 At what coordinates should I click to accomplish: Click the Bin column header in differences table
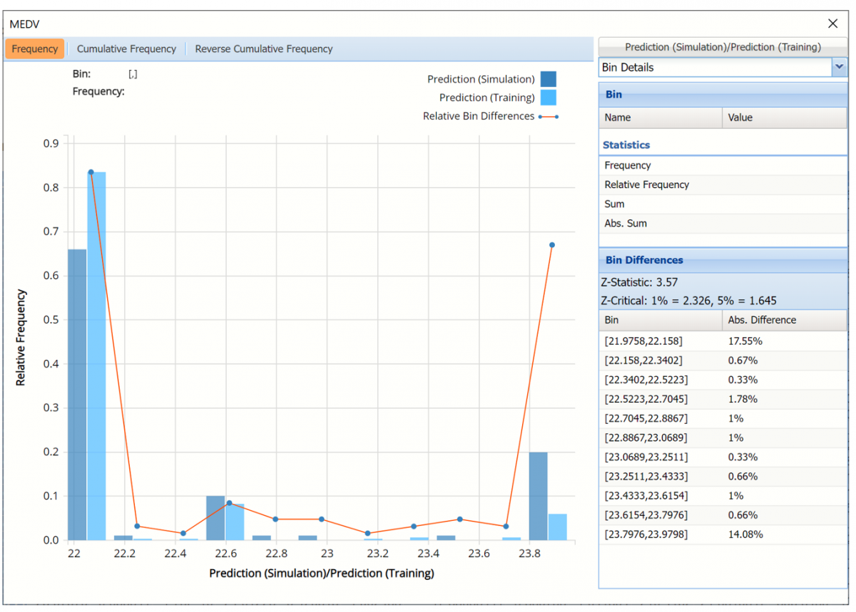(660, 321)
